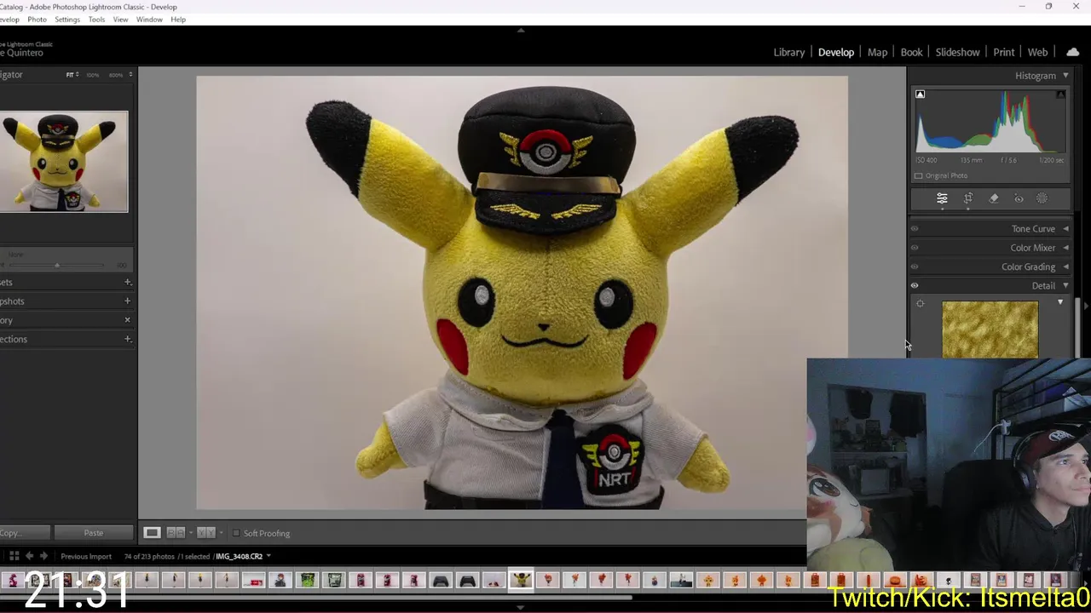Select the selected Pikachu filmstrip thumbnail
Viewport: 1091px width, 613px height.
(521, 580)
